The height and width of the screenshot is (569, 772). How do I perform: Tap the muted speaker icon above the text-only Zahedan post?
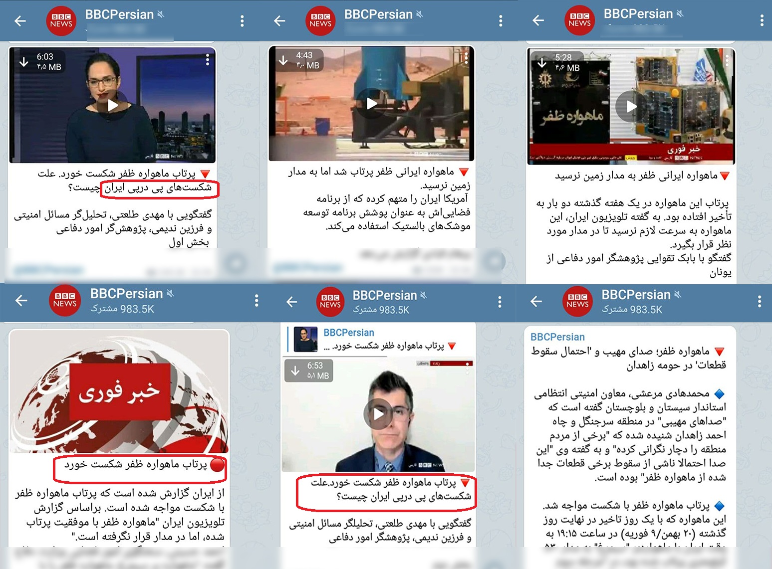click(677, 295)
